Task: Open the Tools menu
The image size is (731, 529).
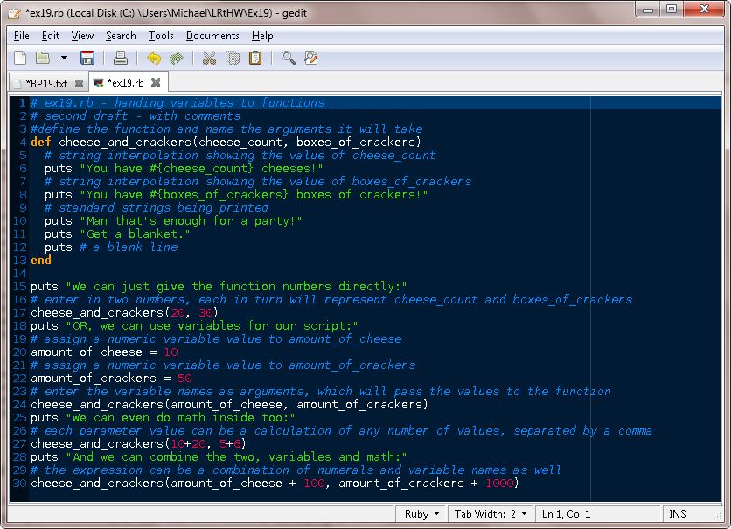Action: pos(160,36)
